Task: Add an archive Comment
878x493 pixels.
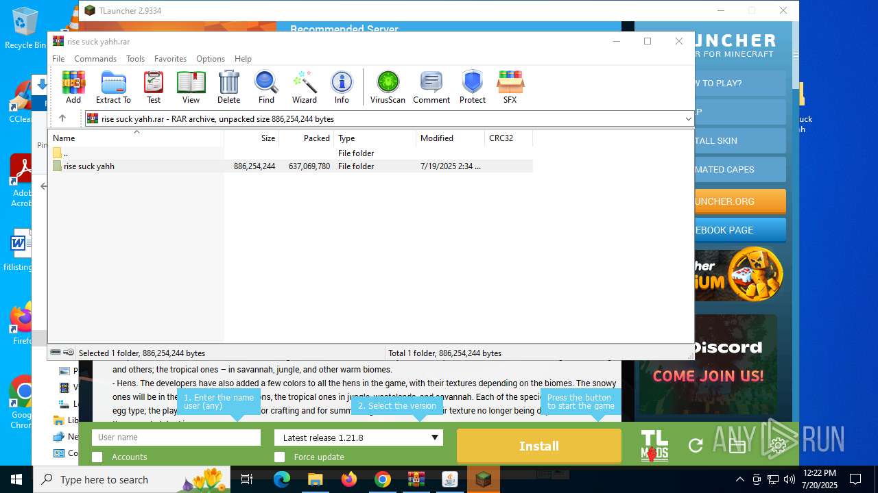Action: [431, 87]
